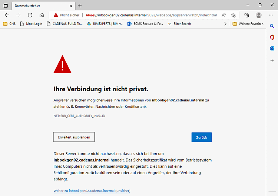Open the Collections icon
Viewport: 278px width, 196px height.
click(x=246, y=15)
